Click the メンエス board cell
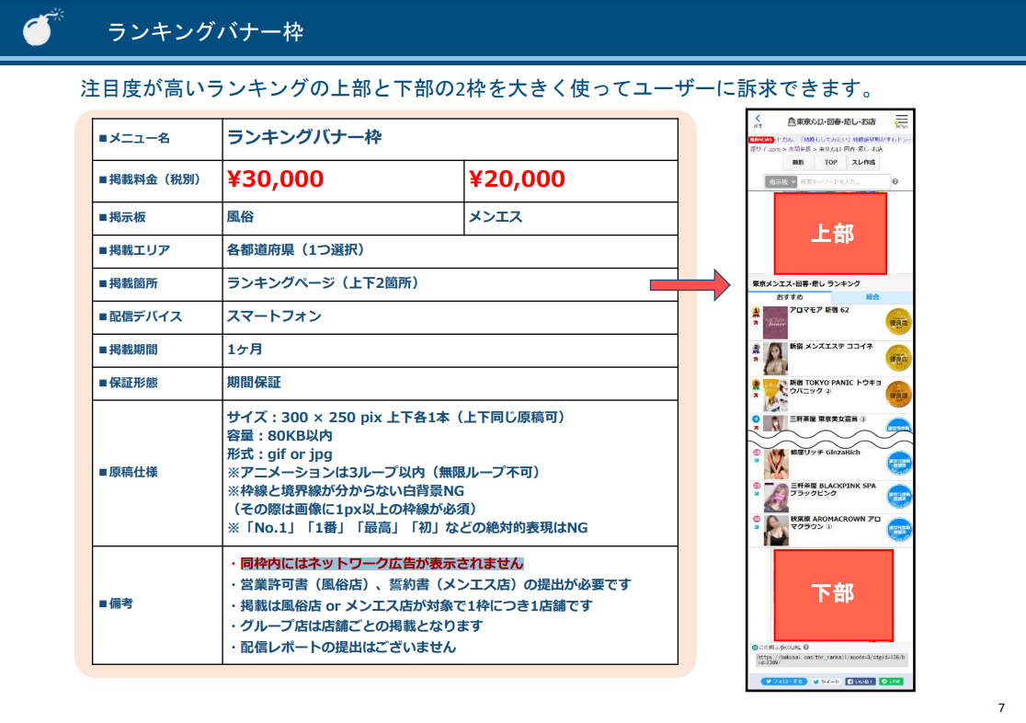This screenshot has width=1026, height=723. coord(571,217)
